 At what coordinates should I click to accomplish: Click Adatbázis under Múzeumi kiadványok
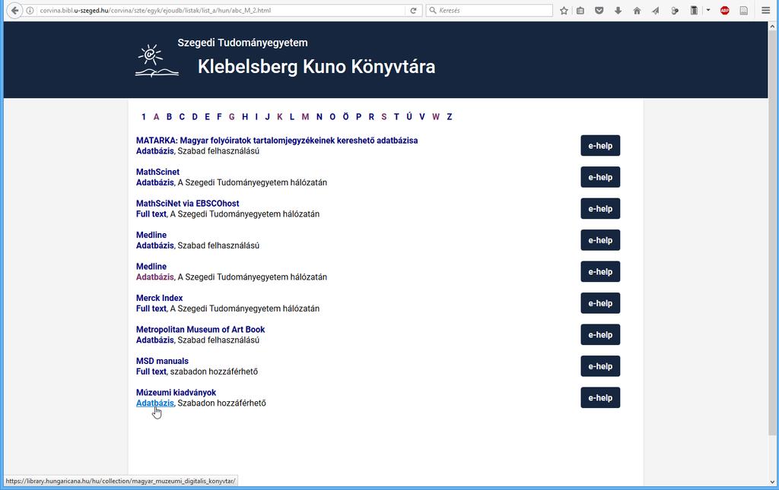155,403
